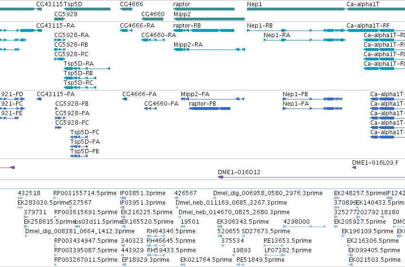Select EST label RP003155714.5prime
405x267 pixels.
pos(85,193)
